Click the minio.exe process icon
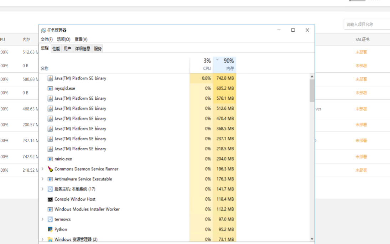Screen dimensions: 390x244 click(x=50, y=159)
